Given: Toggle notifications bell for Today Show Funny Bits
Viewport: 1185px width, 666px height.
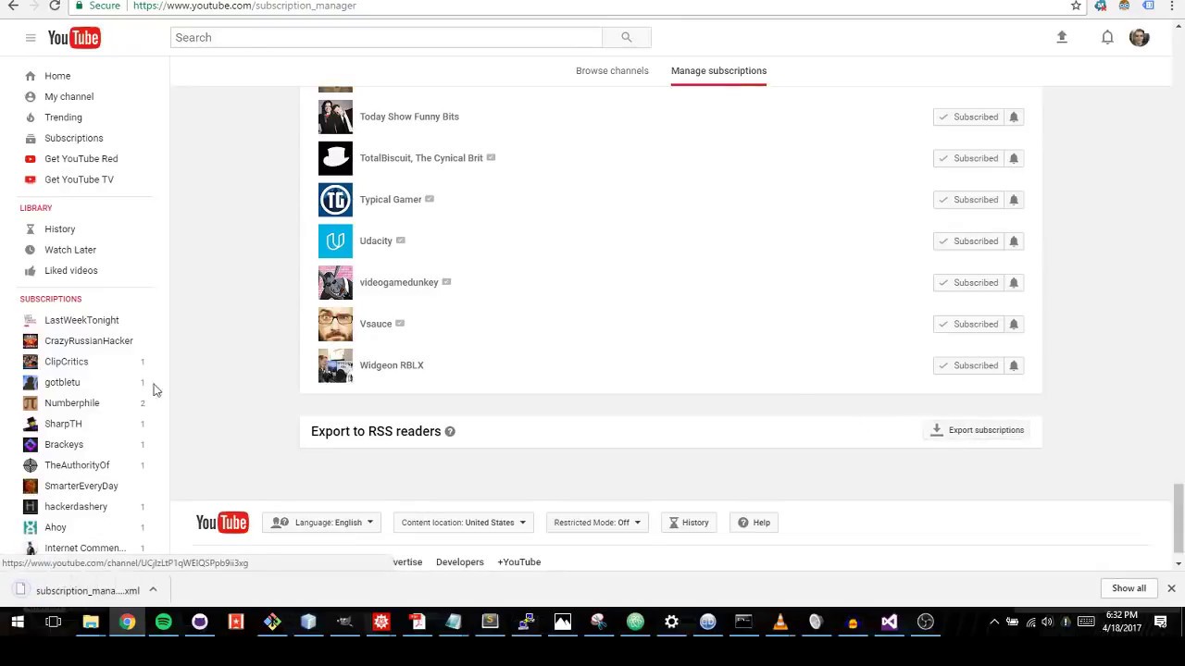Looking at the screenshot, I should (x=1014, y=117).
